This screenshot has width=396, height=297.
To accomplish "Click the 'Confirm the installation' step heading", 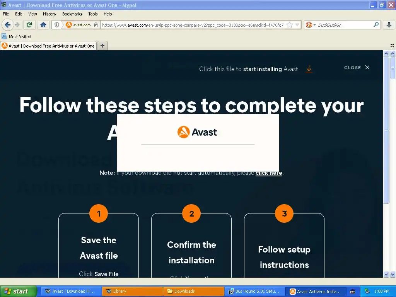I will (x=191, y=252).
